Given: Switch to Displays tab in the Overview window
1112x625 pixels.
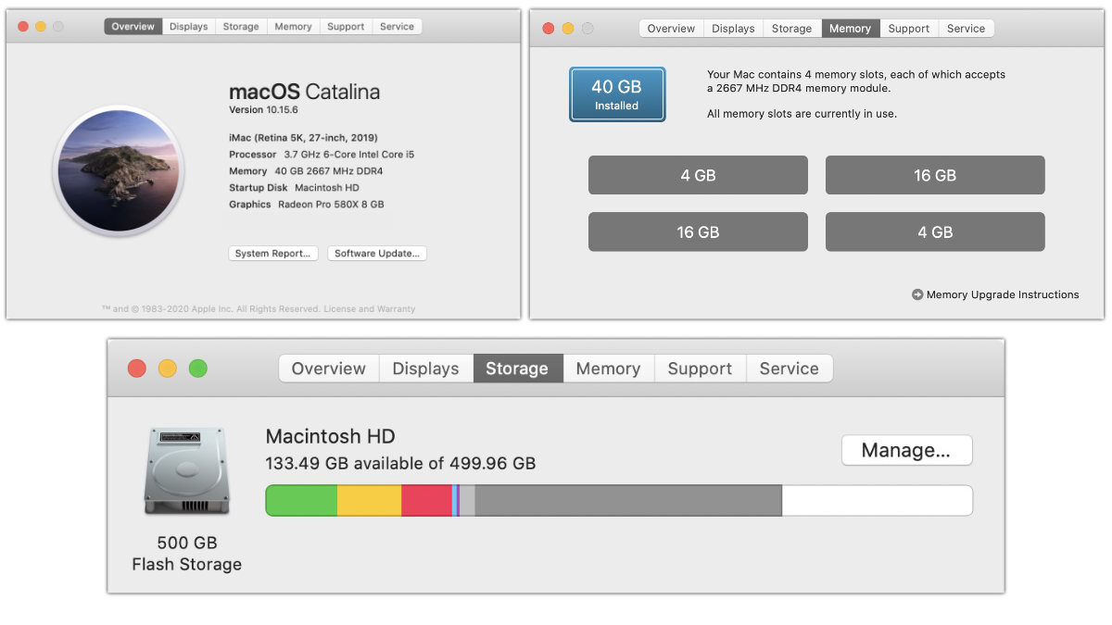Looking at the screenshot, I should click(x=189, y=27).
